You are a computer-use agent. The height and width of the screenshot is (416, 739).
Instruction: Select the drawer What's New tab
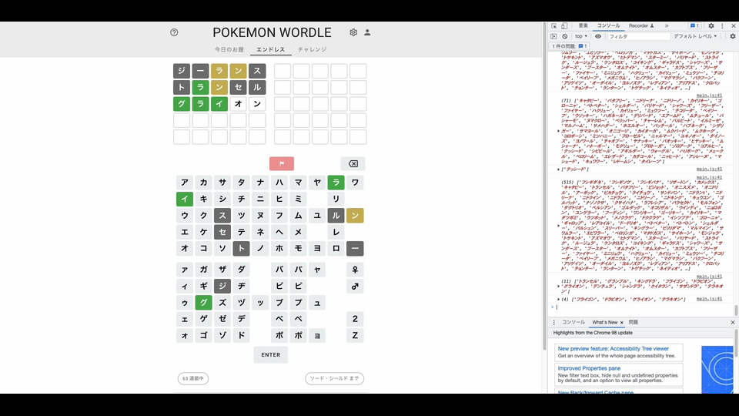(605, 323)
